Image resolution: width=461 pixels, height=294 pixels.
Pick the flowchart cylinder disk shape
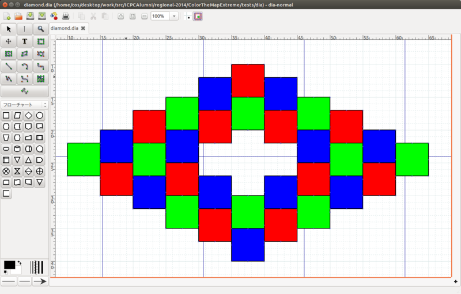point(17,149)
